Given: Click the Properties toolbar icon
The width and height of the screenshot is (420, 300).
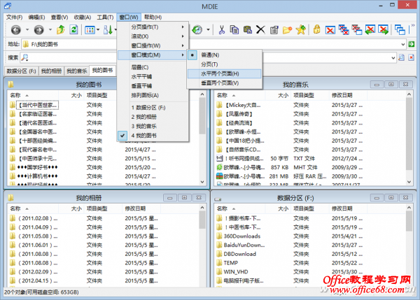Looking at the screenshot, I should [274, 29].
